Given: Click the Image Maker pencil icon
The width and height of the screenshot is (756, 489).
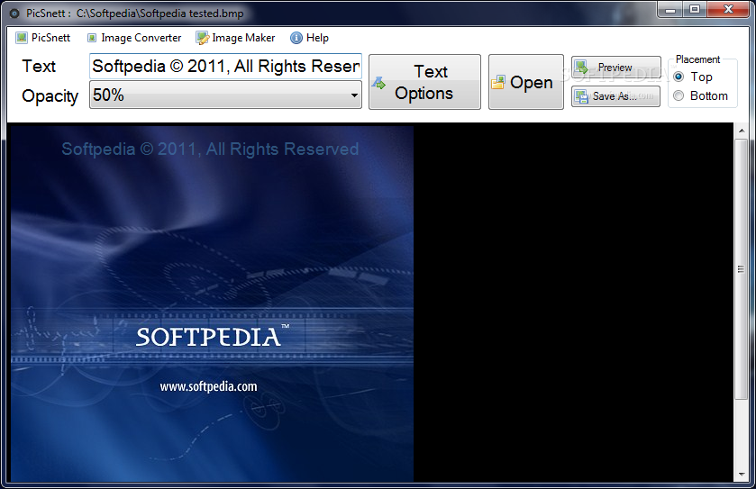Looking at the screenshot, I should click(203, 38).
